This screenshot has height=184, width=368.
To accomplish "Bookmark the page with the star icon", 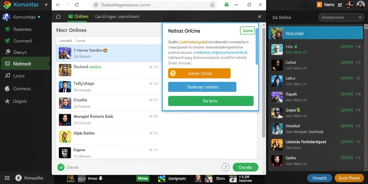I will pyautogui.click(x=212, y=5).
